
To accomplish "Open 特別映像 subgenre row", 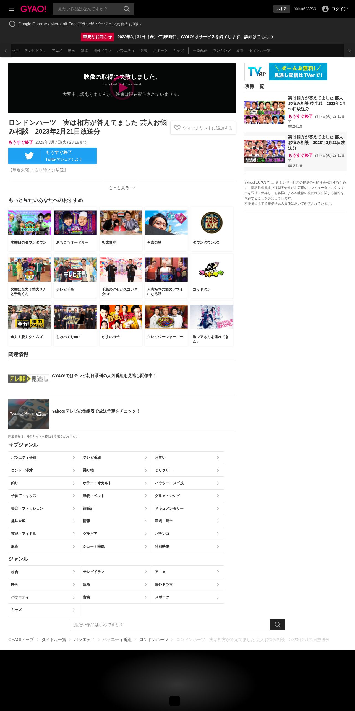I will pyautogui.click(x=188, y=547).
